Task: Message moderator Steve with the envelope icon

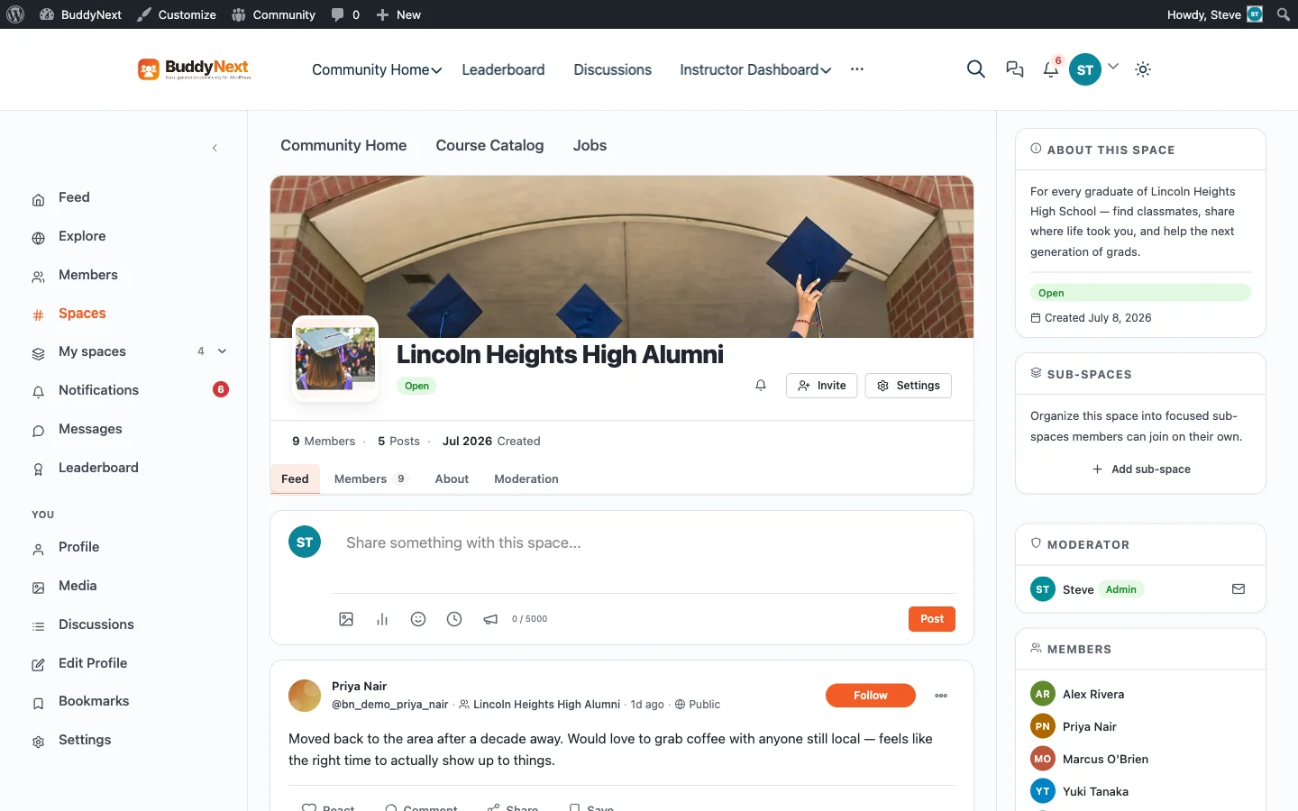Action: point(1239,589)
